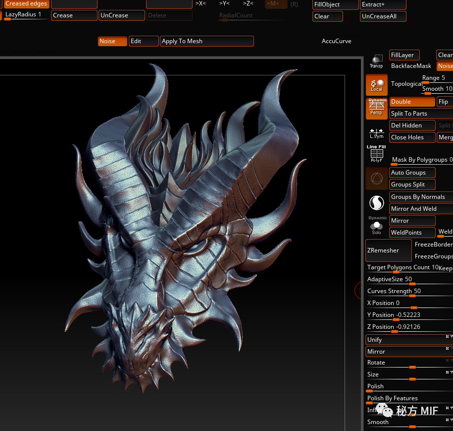Click the dimmed triangle-in-circle icon
Screen dimensions: 453x431
[376, 179]
